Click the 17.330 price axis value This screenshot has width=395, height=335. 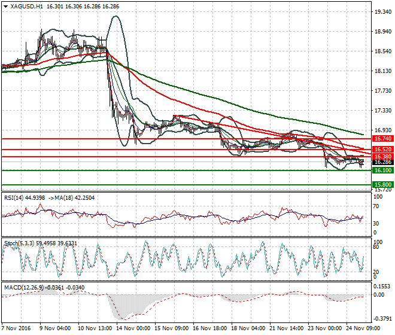(x=383, y=110)
